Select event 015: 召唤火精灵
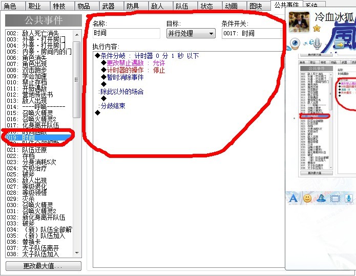 (39, 113)
